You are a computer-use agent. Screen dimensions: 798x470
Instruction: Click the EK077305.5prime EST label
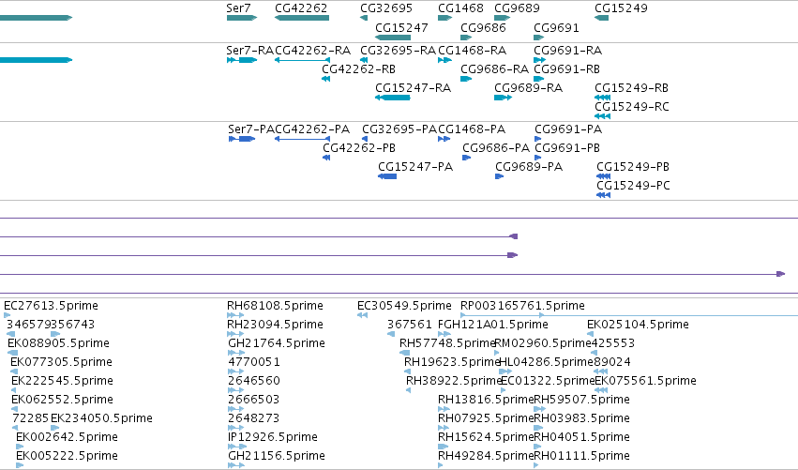[x=62, y=362]
